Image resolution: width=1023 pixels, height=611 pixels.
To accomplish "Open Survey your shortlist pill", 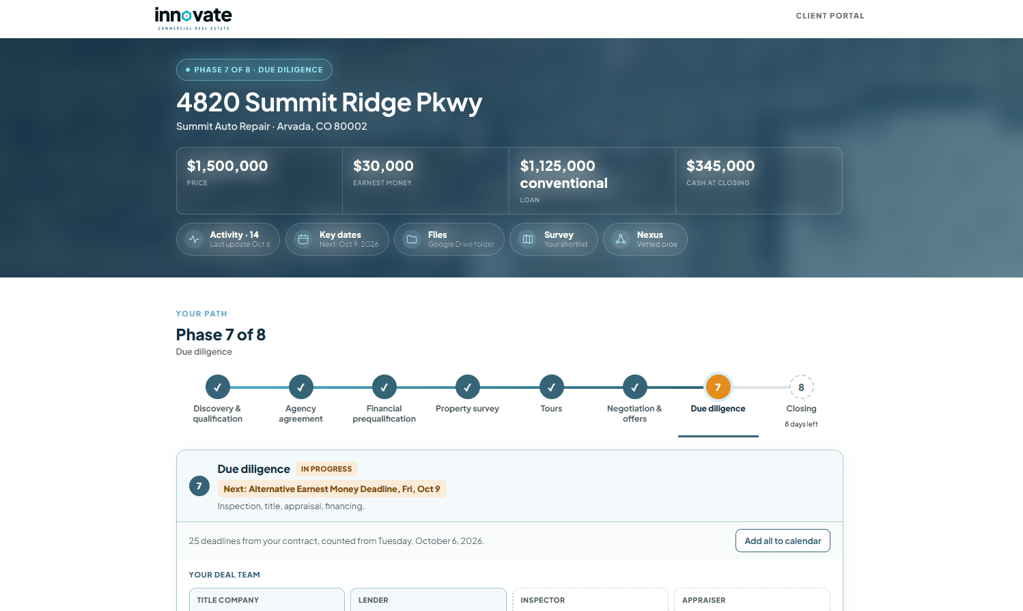I will click(554, 239).
